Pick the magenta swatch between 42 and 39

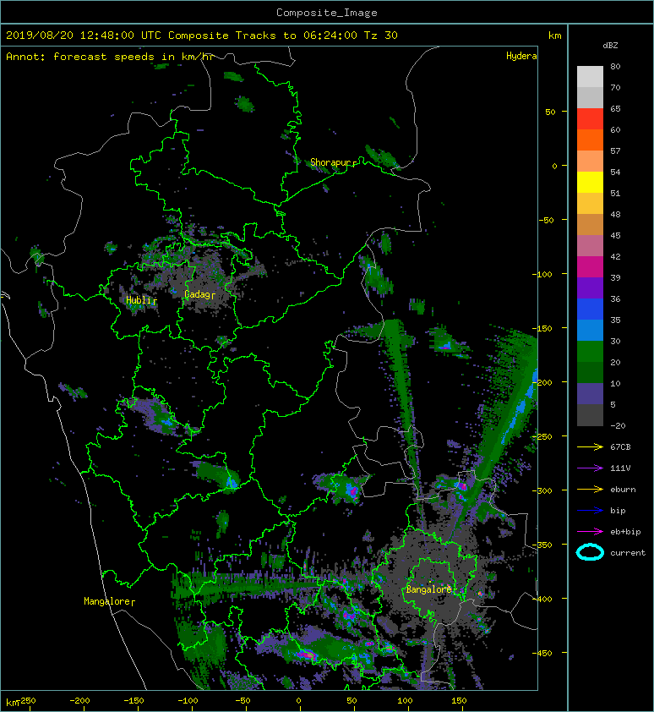(590, 266)
